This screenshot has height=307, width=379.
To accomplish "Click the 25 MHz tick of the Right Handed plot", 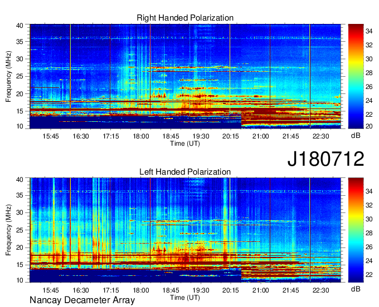I will (x=20, y=76).
